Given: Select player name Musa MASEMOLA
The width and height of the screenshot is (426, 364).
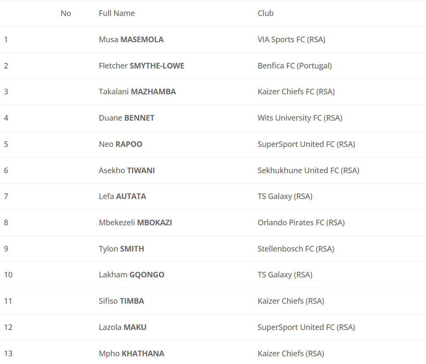Looking at the screenshot, I should point(131,40).
